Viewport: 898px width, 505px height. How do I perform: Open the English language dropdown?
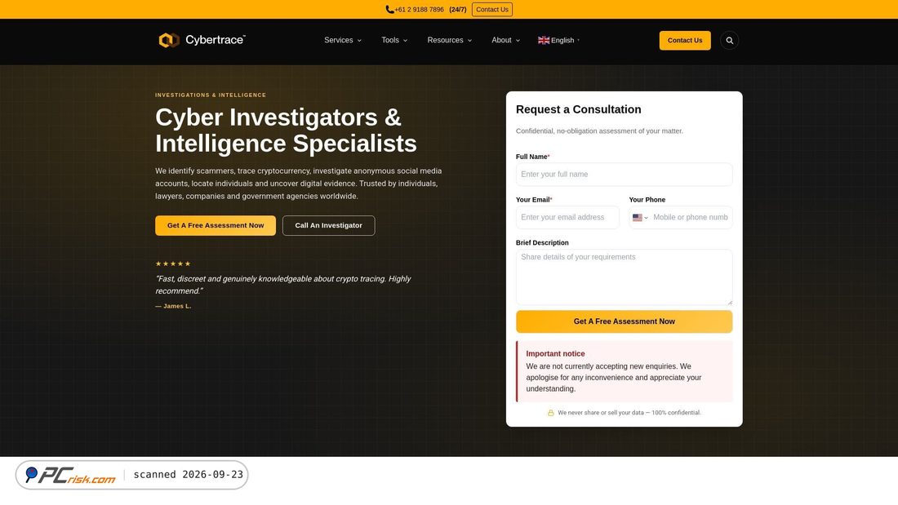[x=559, y=40]
